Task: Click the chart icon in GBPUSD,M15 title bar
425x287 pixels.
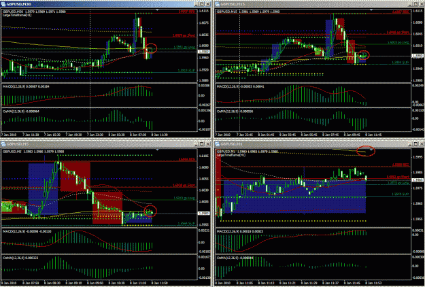Action: (x=217, y=4)
